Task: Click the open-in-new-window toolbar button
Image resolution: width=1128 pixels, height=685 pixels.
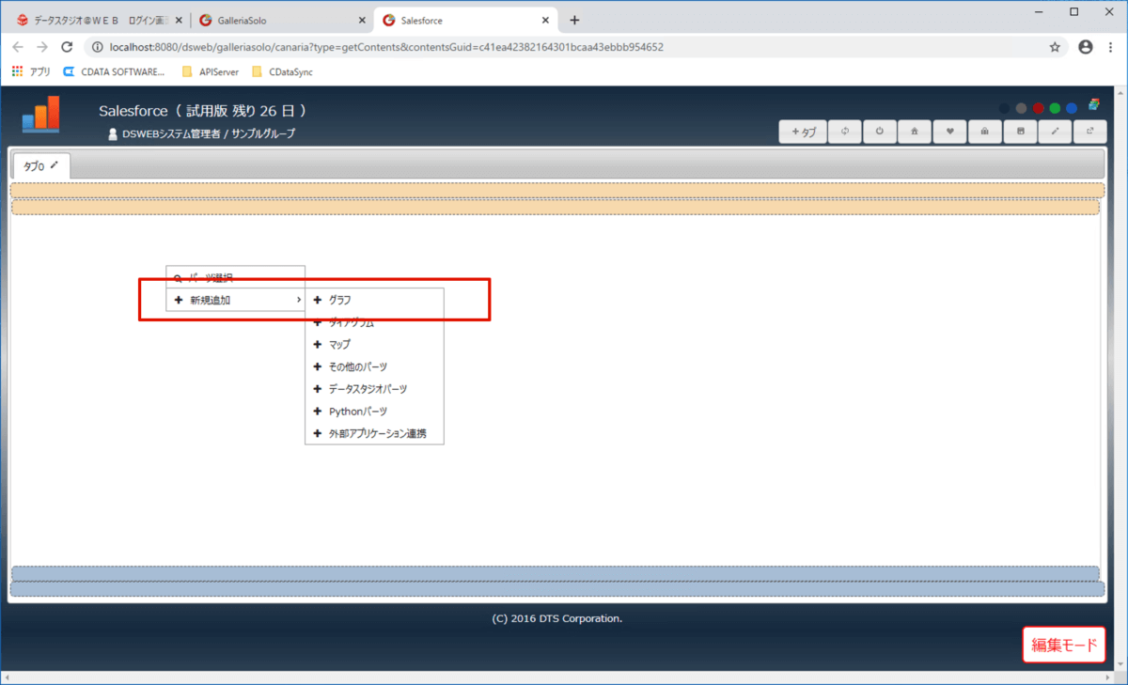Action: tap(1089, 132)
